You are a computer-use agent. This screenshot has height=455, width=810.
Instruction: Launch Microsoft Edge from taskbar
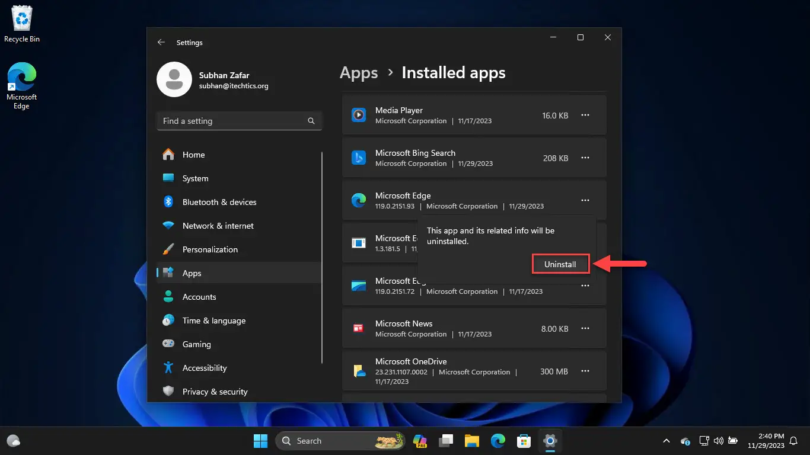point(498,441)
